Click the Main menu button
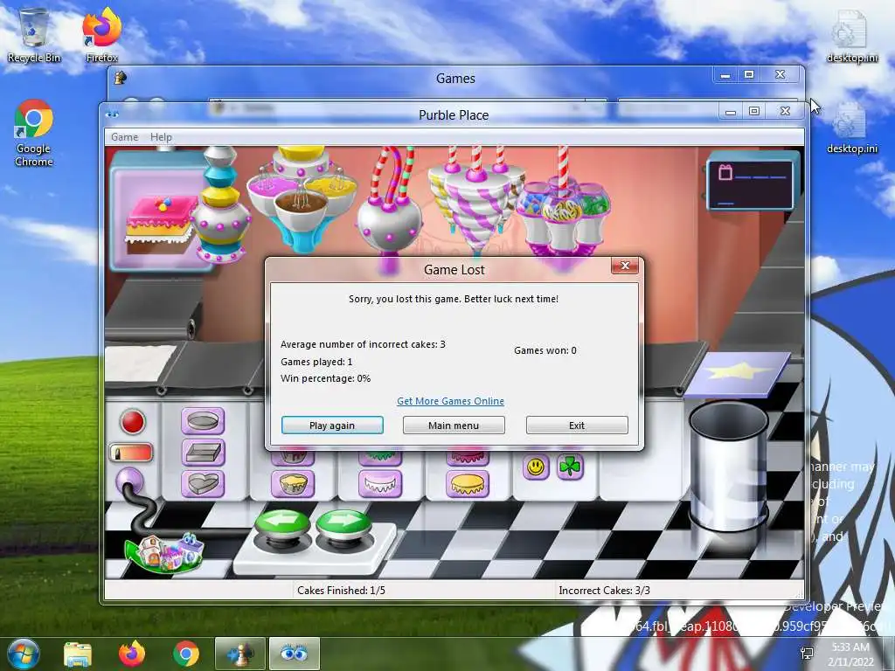Image resolution: width=895 pixels, height=671 pixels. coord(454,425)
